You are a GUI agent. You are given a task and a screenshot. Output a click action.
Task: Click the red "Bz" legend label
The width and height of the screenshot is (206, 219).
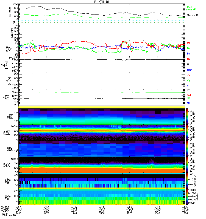pos(188,43)
